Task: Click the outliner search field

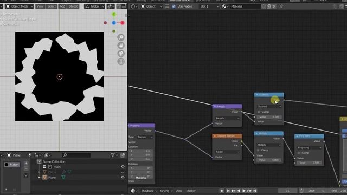Action: (76, 155)
